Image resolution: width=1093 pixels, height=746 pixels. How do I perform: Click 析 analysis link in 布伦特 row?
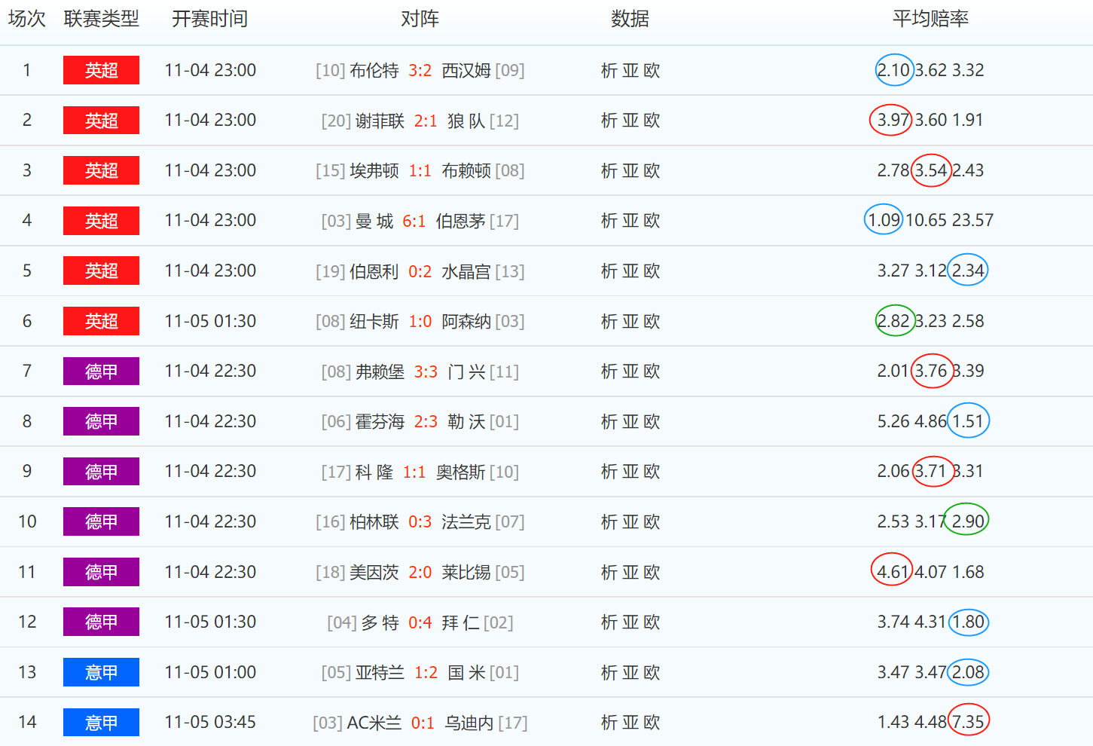tap(609, 71)
